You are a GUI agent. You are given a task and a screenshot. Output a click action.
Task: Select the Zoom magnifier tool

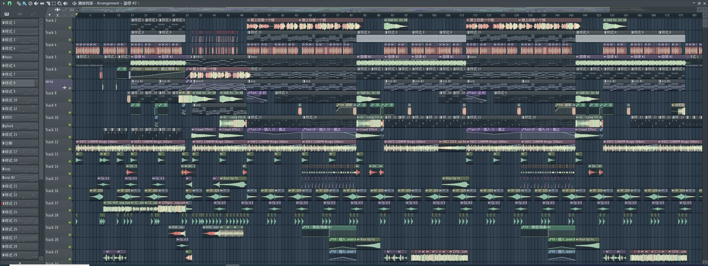click(x=59, y=3)
